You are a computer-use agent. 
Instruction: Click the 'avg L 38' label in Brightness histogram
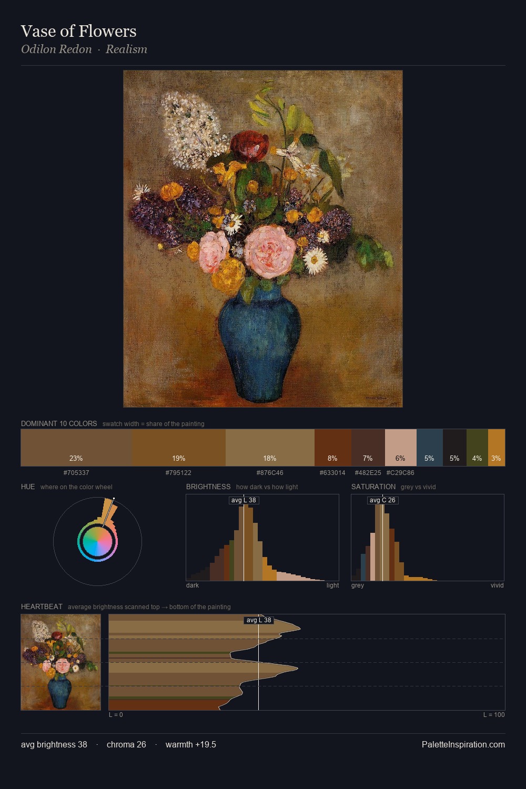coord(244,500)
